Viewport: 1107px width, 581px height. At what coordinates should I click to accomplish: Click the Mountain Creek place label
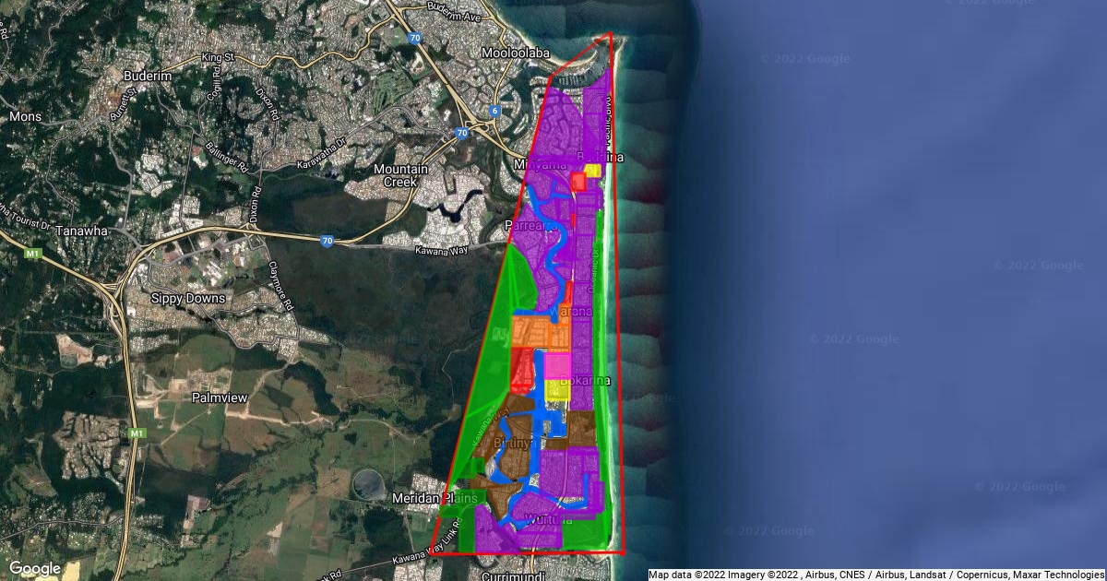(x=400, y=175)
